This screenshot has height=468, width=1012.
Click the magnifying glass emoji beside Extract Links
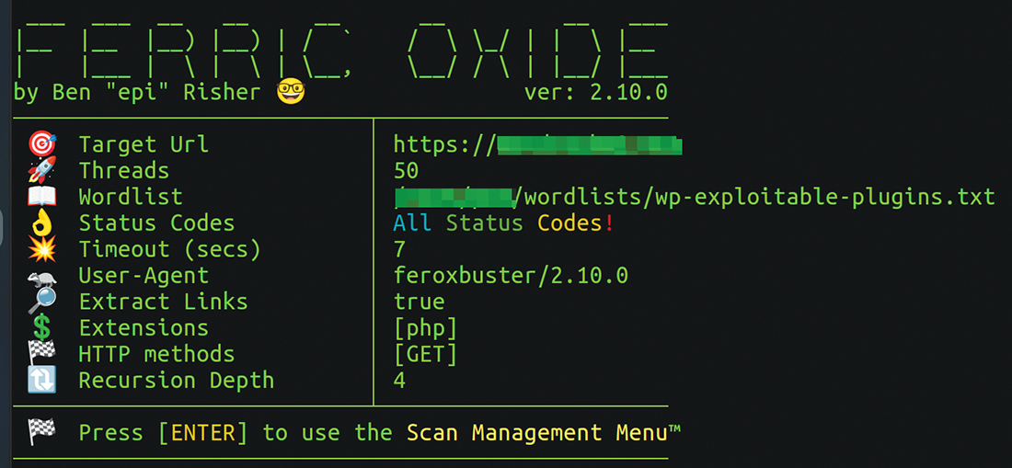point(42,301)
